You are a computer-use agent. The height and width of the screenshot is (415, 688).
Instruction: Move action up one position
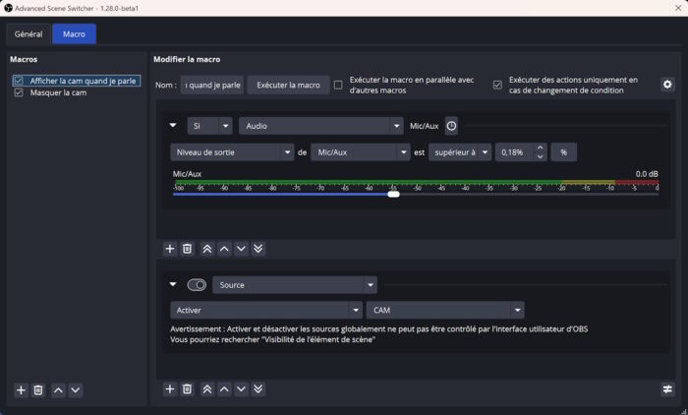click(x=224, y=388)
